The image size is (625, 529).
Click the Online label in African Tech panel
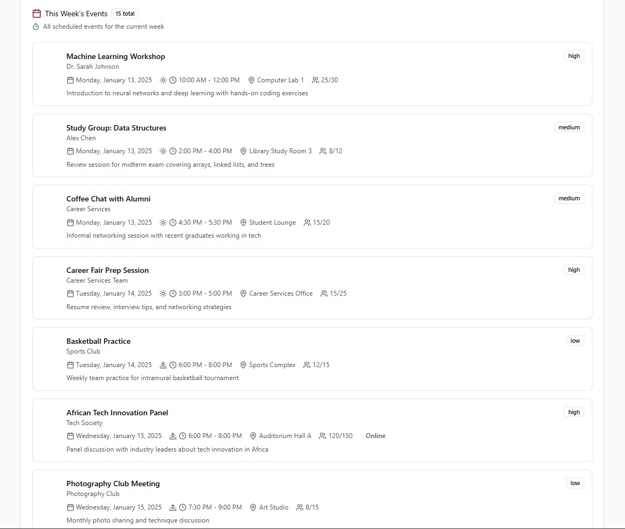pos(376,436)
